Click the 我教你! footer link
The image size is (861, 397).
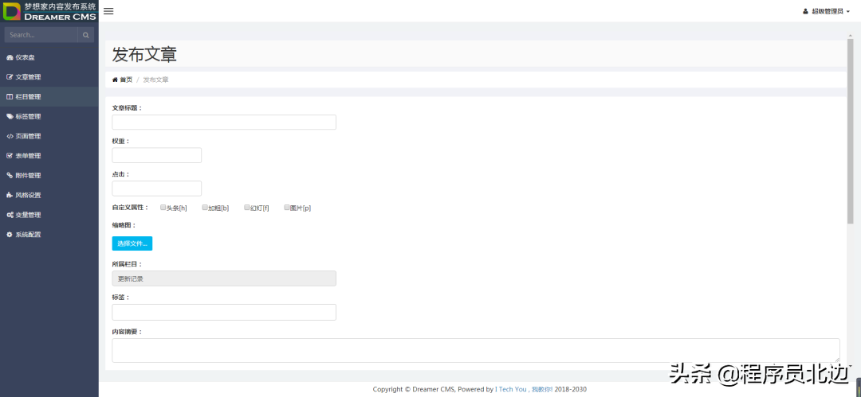[541, 389]
